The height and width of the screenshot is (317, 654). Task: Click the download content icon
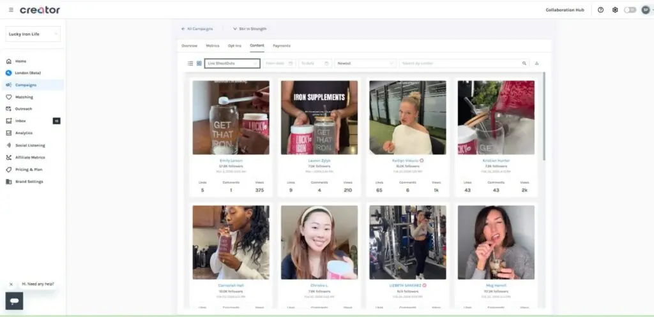click(536, 63)
